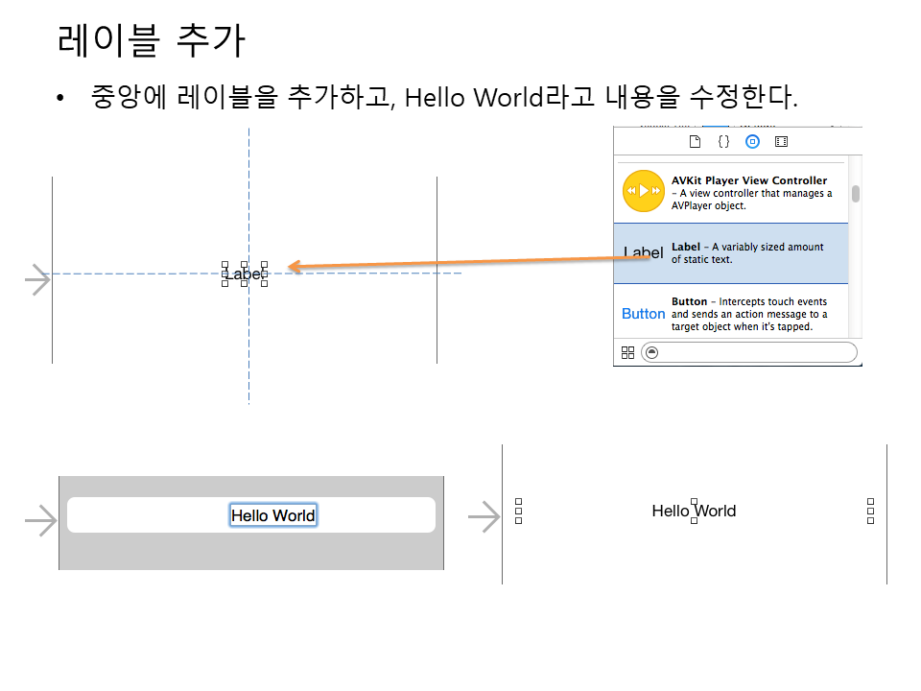Toggle library grid view icon
921x691 pixels.
click(x=628, y=352)
